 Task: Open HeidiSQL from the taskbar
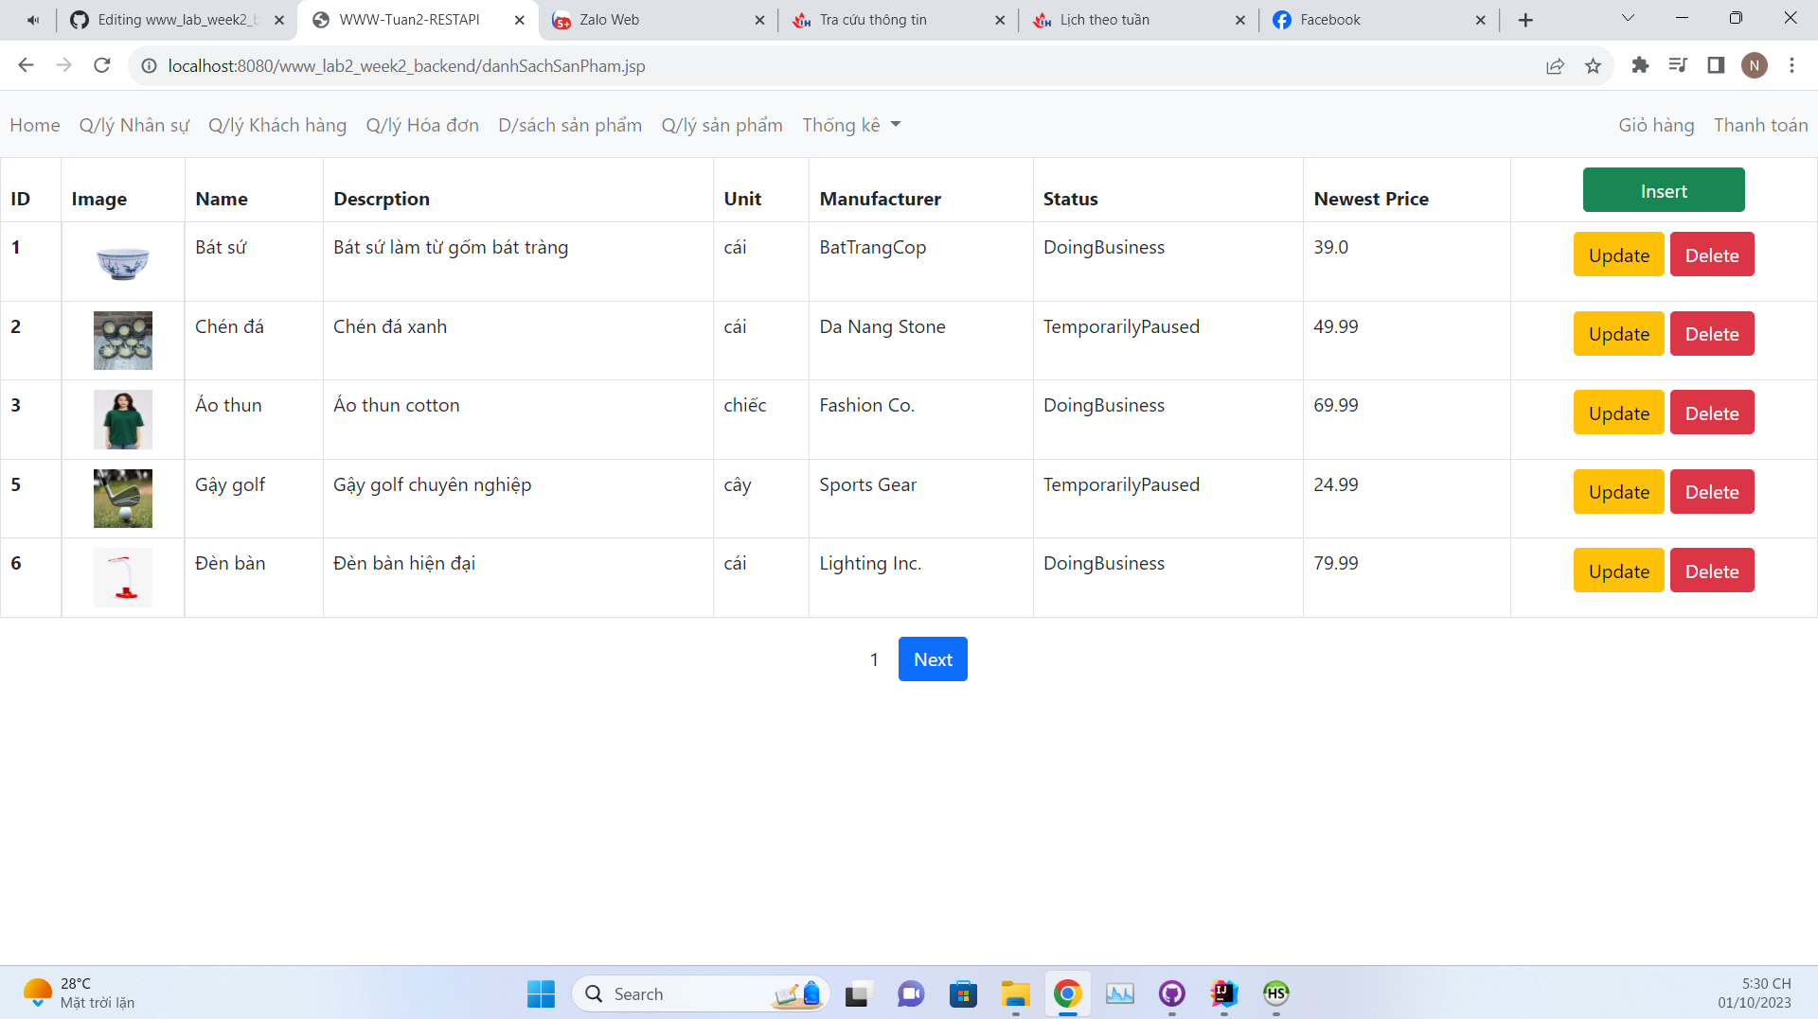point(1275,994)
